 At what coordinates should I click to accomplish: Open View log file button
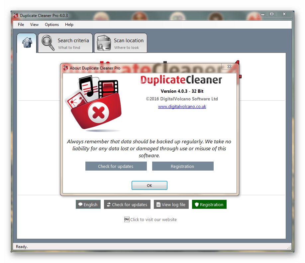point(171,204)
